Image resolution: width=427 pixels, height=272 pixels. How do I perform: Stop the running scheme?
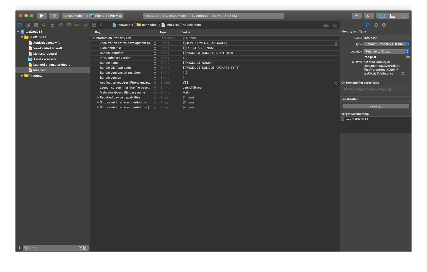[x=54, y=16]
